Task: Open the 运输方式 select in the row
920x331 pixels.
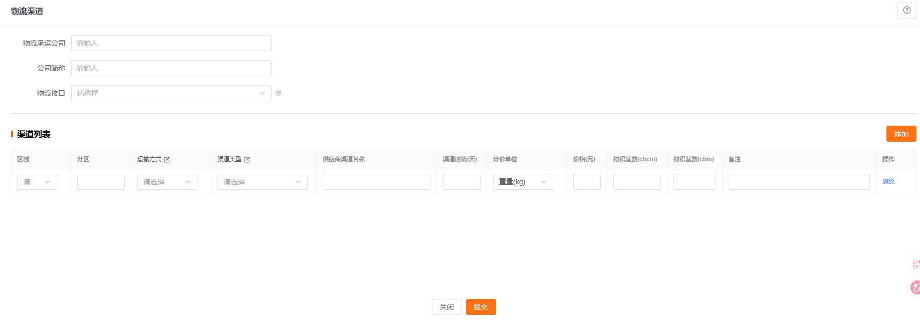Action: (167, 182)
